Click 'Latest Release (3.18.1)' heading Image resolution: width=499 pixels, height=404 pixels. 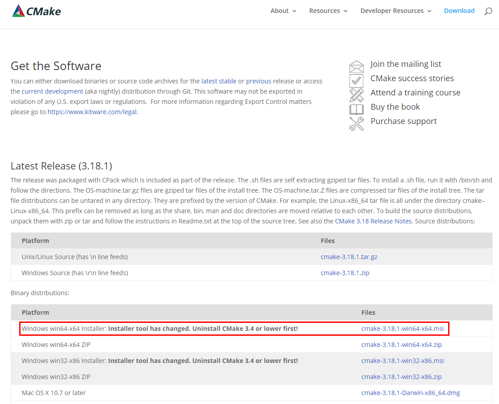[x=62, y=166]
